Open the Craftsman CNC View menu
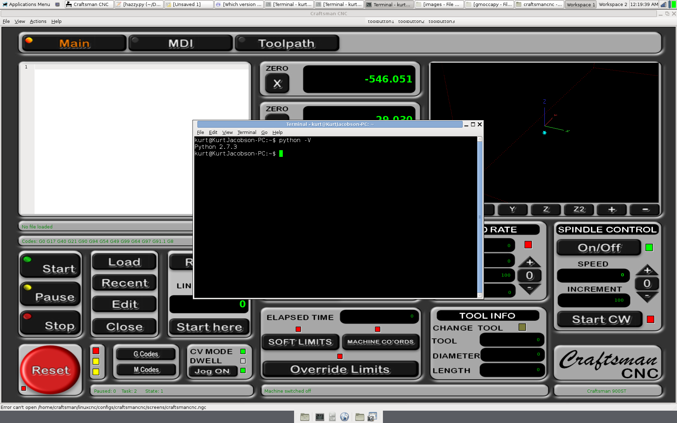677x423 pixels. [20, 21]
